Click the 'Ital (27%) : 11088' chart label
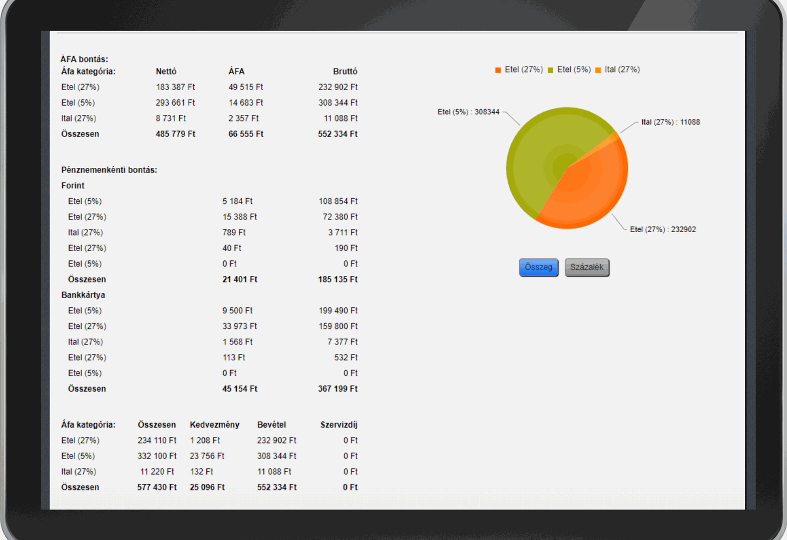Image resolution: width=787 pixels, height=540 pixels. [x=670, y=122]
